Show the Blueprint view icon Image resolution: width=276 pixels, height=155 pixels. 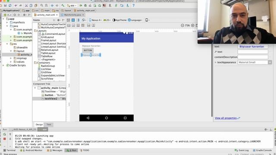tap(73, 20)
